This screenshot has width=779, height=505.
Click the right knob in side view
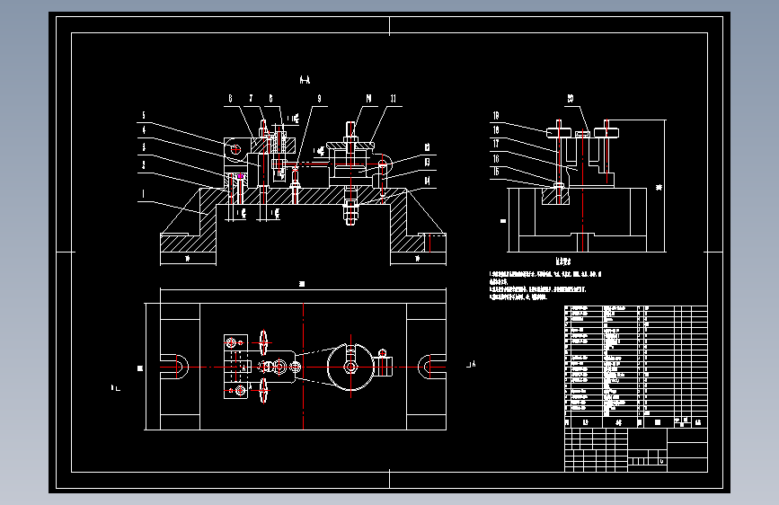pos(606,132)
